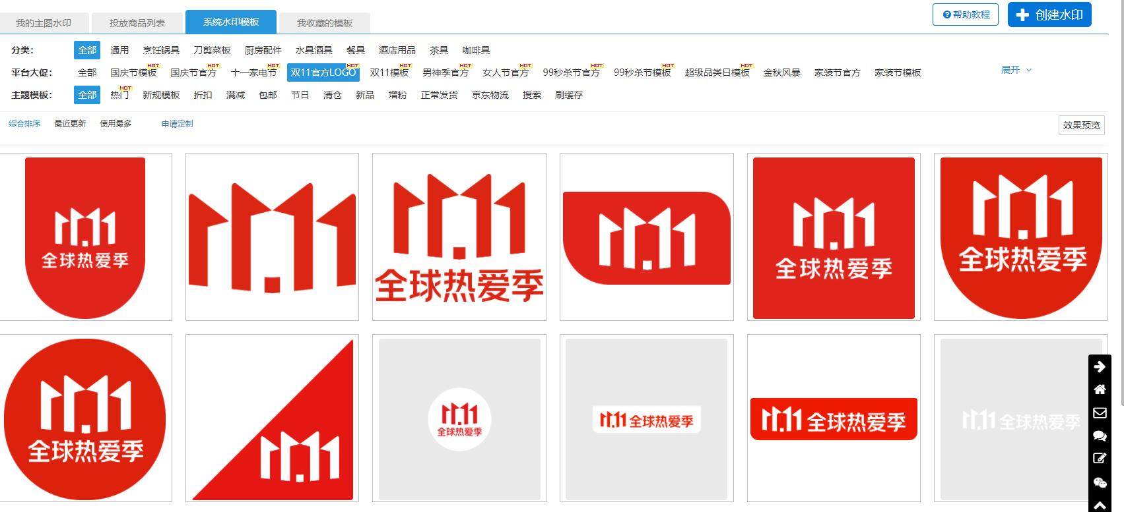Image resolution: width=1124 pixels, height=512 pixels.
Task: Select the 双11模板 filter
Action: point(389,72)
